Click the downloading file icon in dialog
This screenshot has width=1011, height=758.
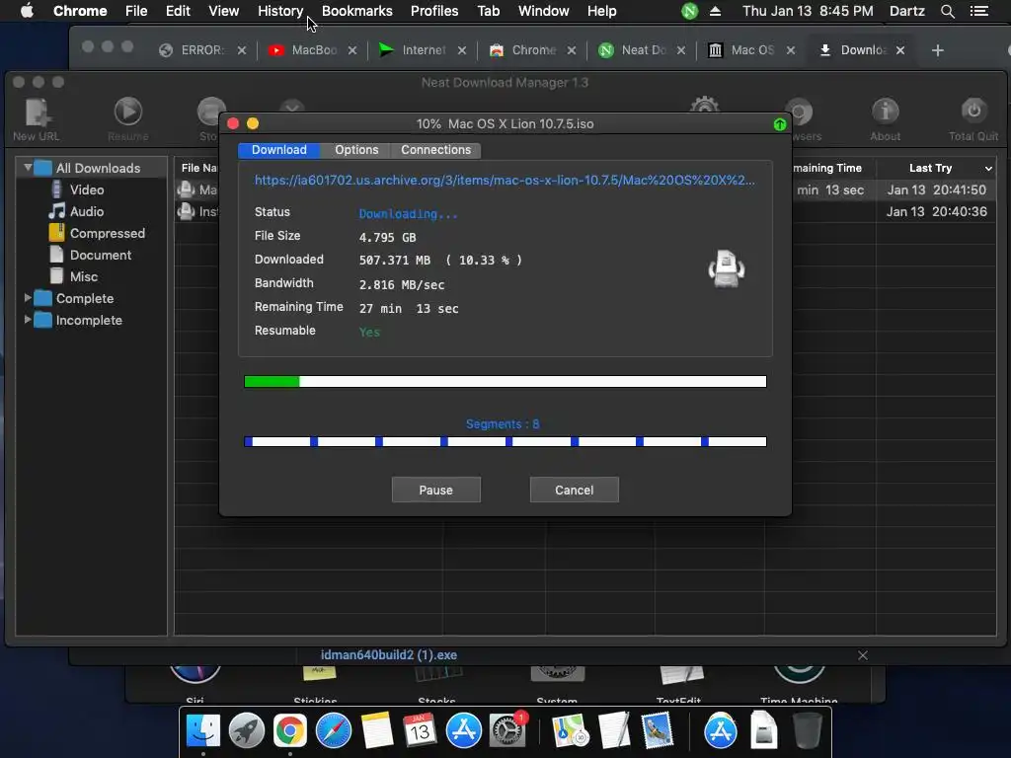click(x=727, y=268)
